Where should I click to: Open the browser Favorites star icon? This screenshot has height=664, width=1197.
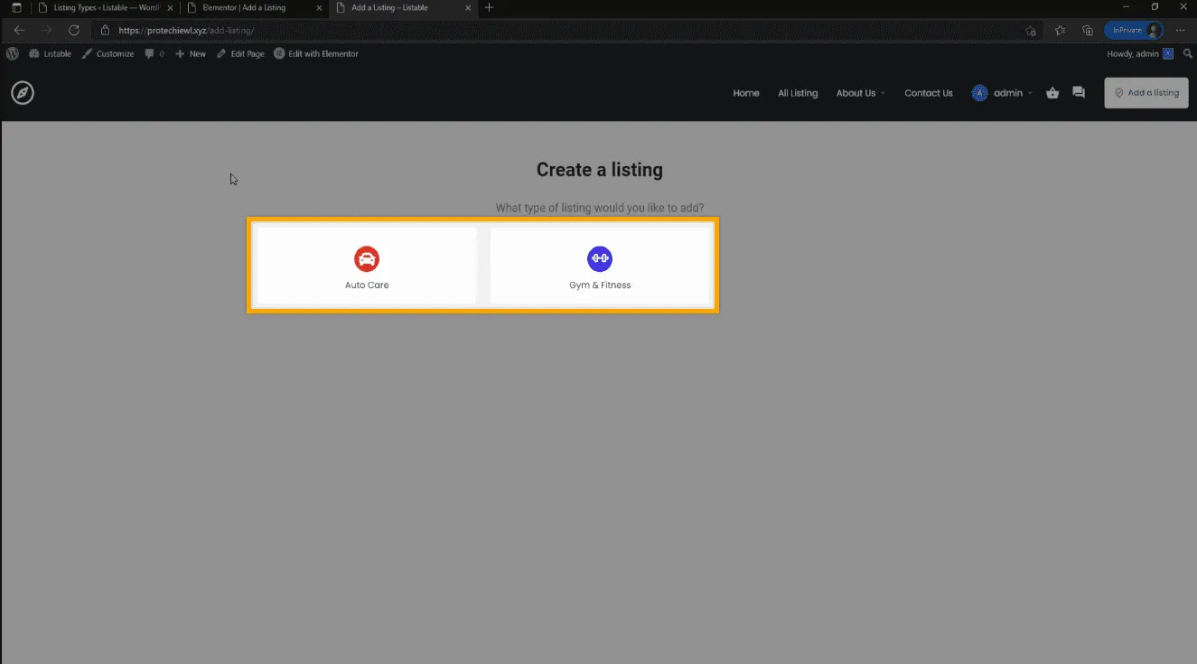(1060, 30)
